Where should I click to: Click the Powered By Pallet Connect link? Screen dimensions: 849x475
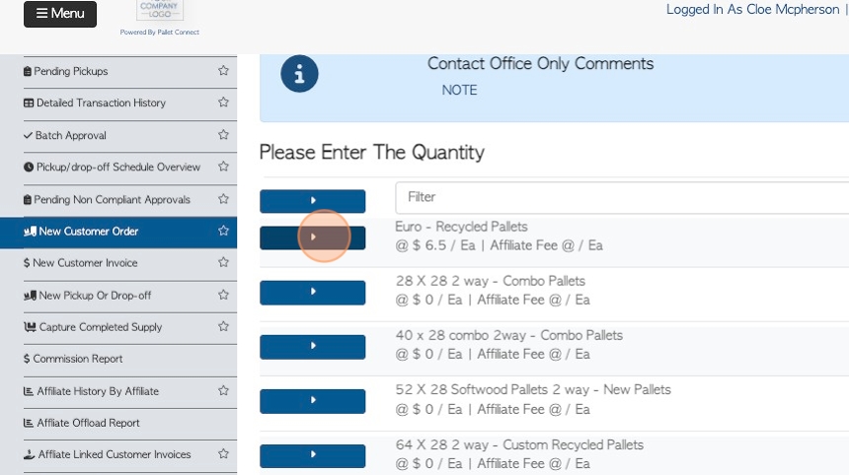[x=159, y=33]
